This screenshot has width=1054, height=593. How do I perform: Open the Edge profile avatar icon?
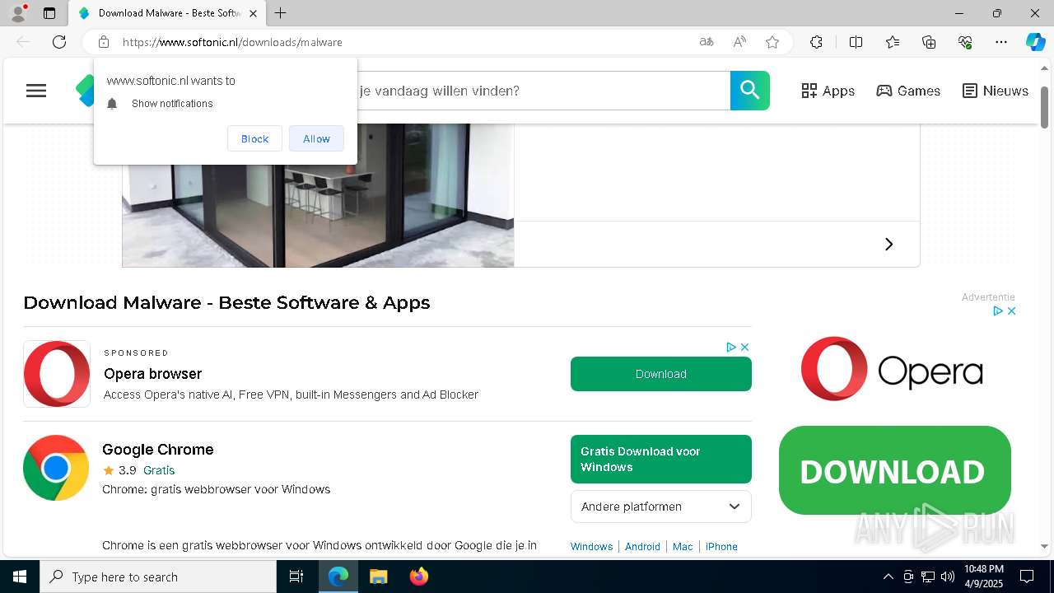pyautogui.click(x=18, y=13)
